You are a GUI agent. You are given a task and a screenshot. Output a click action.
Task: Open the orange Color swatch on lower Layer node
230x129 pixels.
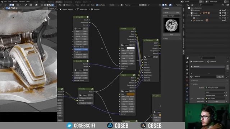pyautogui.click(x=130, y=94)
